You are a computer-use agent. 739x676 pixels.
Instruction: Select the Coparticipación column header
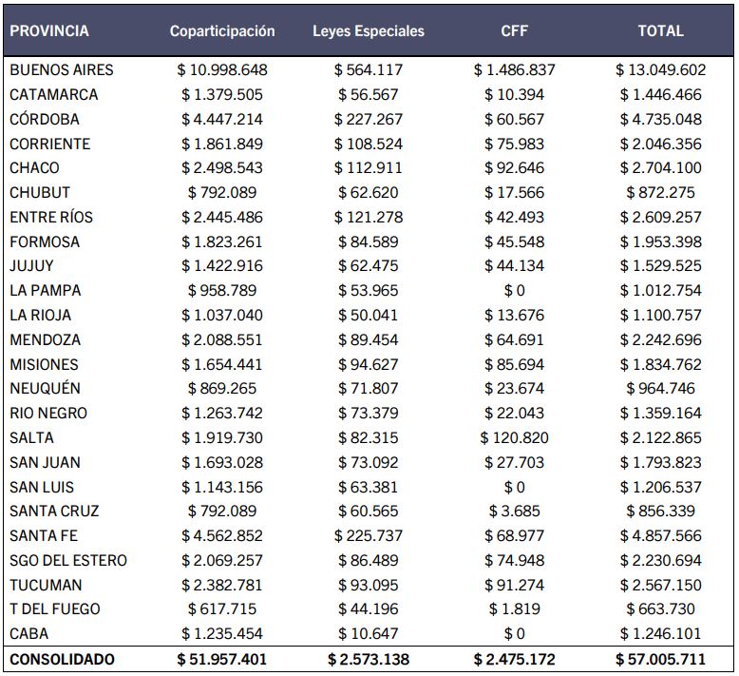coord(222,30)
